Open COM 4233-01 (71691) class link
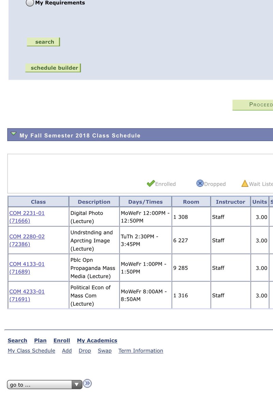The height and width of the screenshot is (408, 273). (27, 295)
